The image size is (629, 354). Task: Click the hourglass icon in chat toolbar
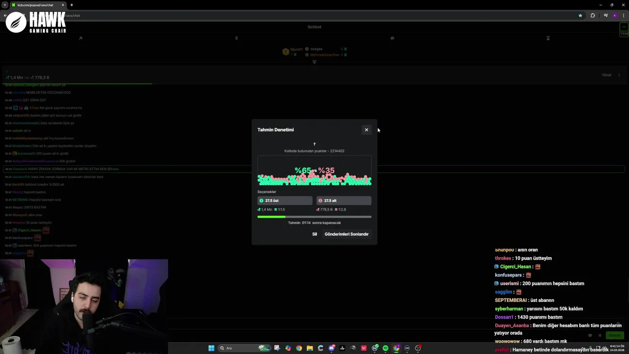(548, 38)
